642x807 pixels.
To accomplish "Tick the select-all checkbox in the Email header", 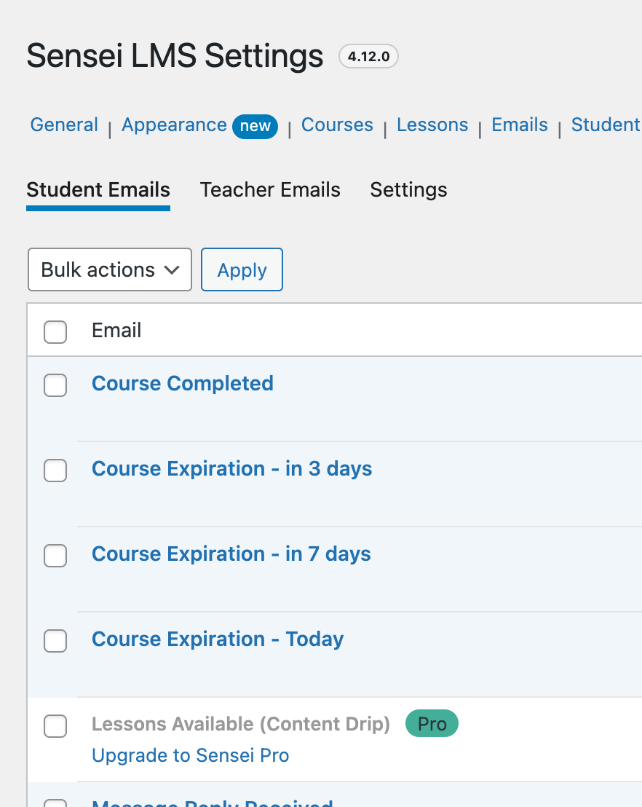I will click(55, 331).
